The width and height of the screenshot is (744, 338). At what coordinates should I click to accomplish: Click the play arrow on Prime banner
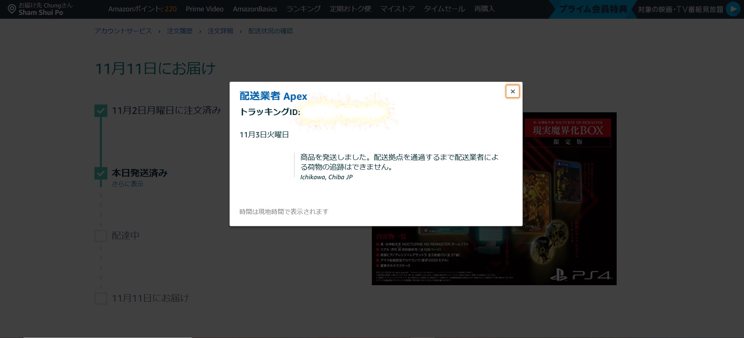click(733, 9)
